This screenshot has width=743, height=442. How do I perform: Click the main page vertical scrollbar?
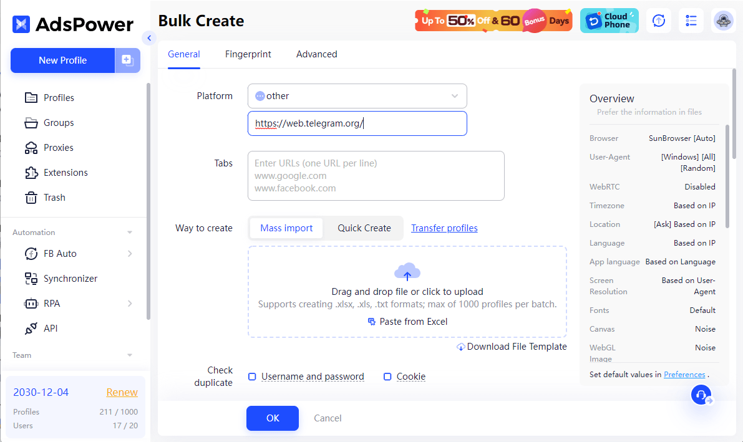click(x=734, y=113)
